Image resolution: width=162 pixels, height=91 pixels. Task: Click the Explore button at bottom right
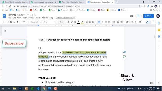(x=151, y=83)
